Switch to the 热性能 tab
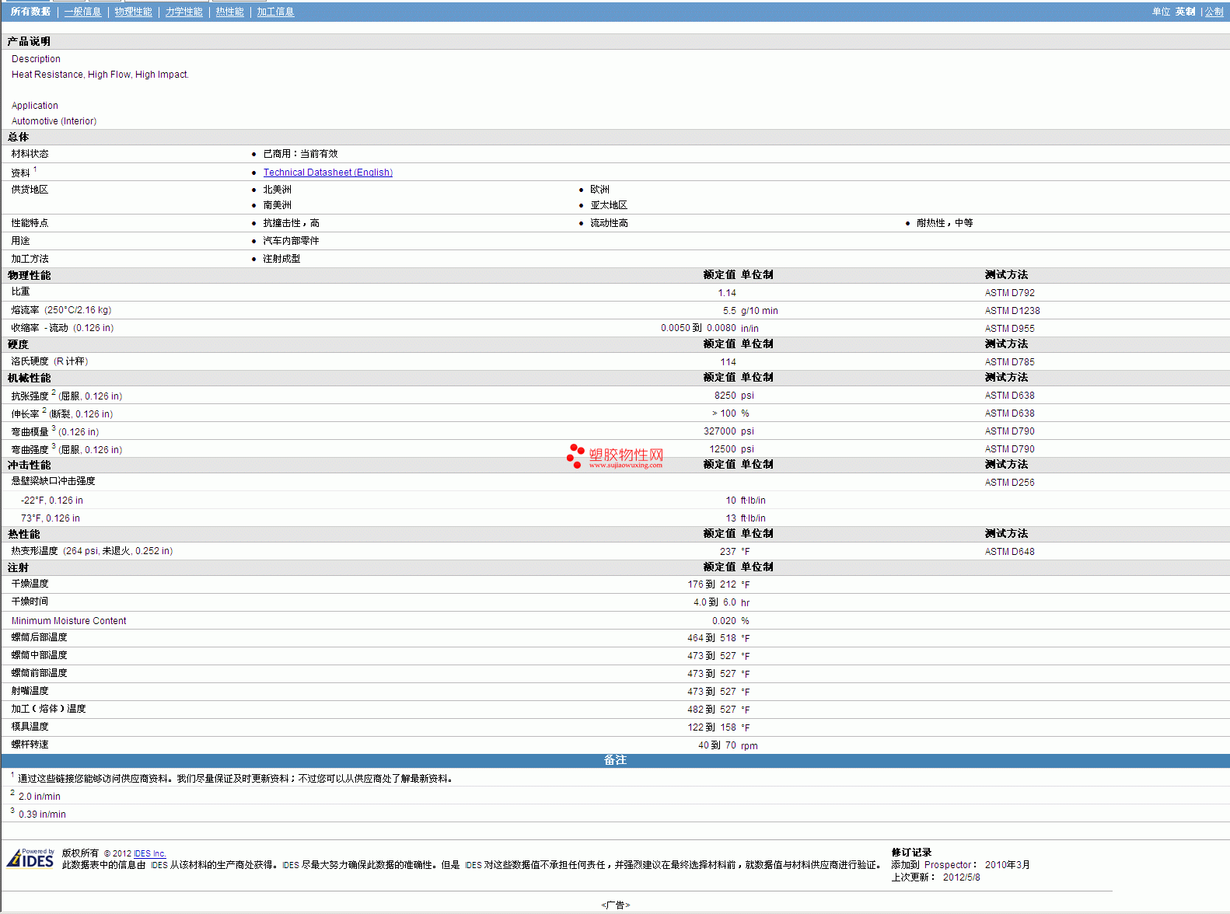This screenshot has height=914, width=1230. [229, 12]
